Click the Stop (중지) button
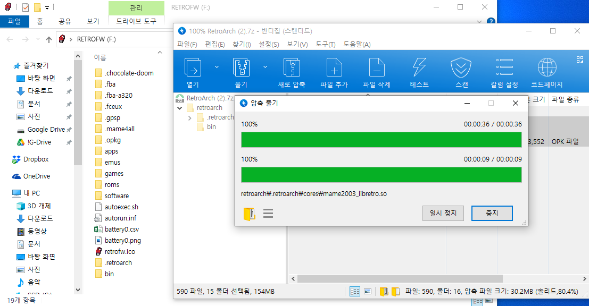 click(492, 213)
